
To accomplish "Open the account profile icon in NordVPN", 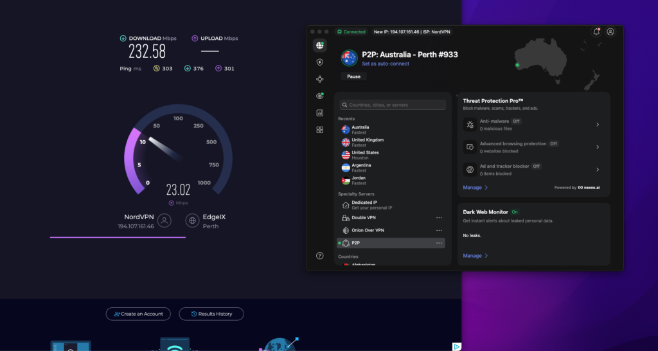I will pyautogui.click(x=610, y=32).
